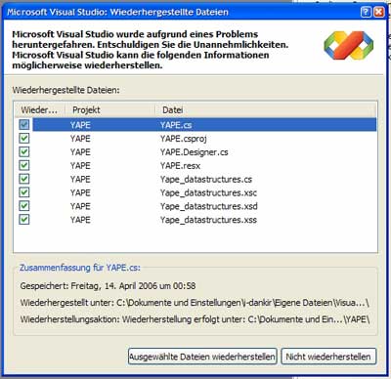Select the file name Yape_datastructures.xsc

coord(208,192)
